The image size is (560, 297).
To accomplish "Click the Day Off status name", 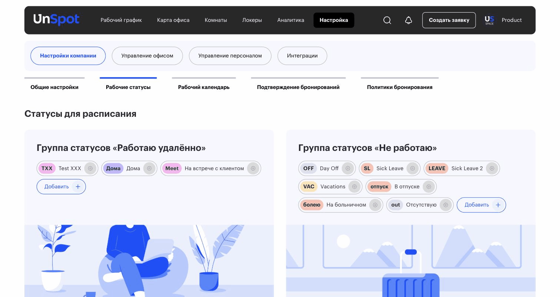I will [x=329, y=168].
